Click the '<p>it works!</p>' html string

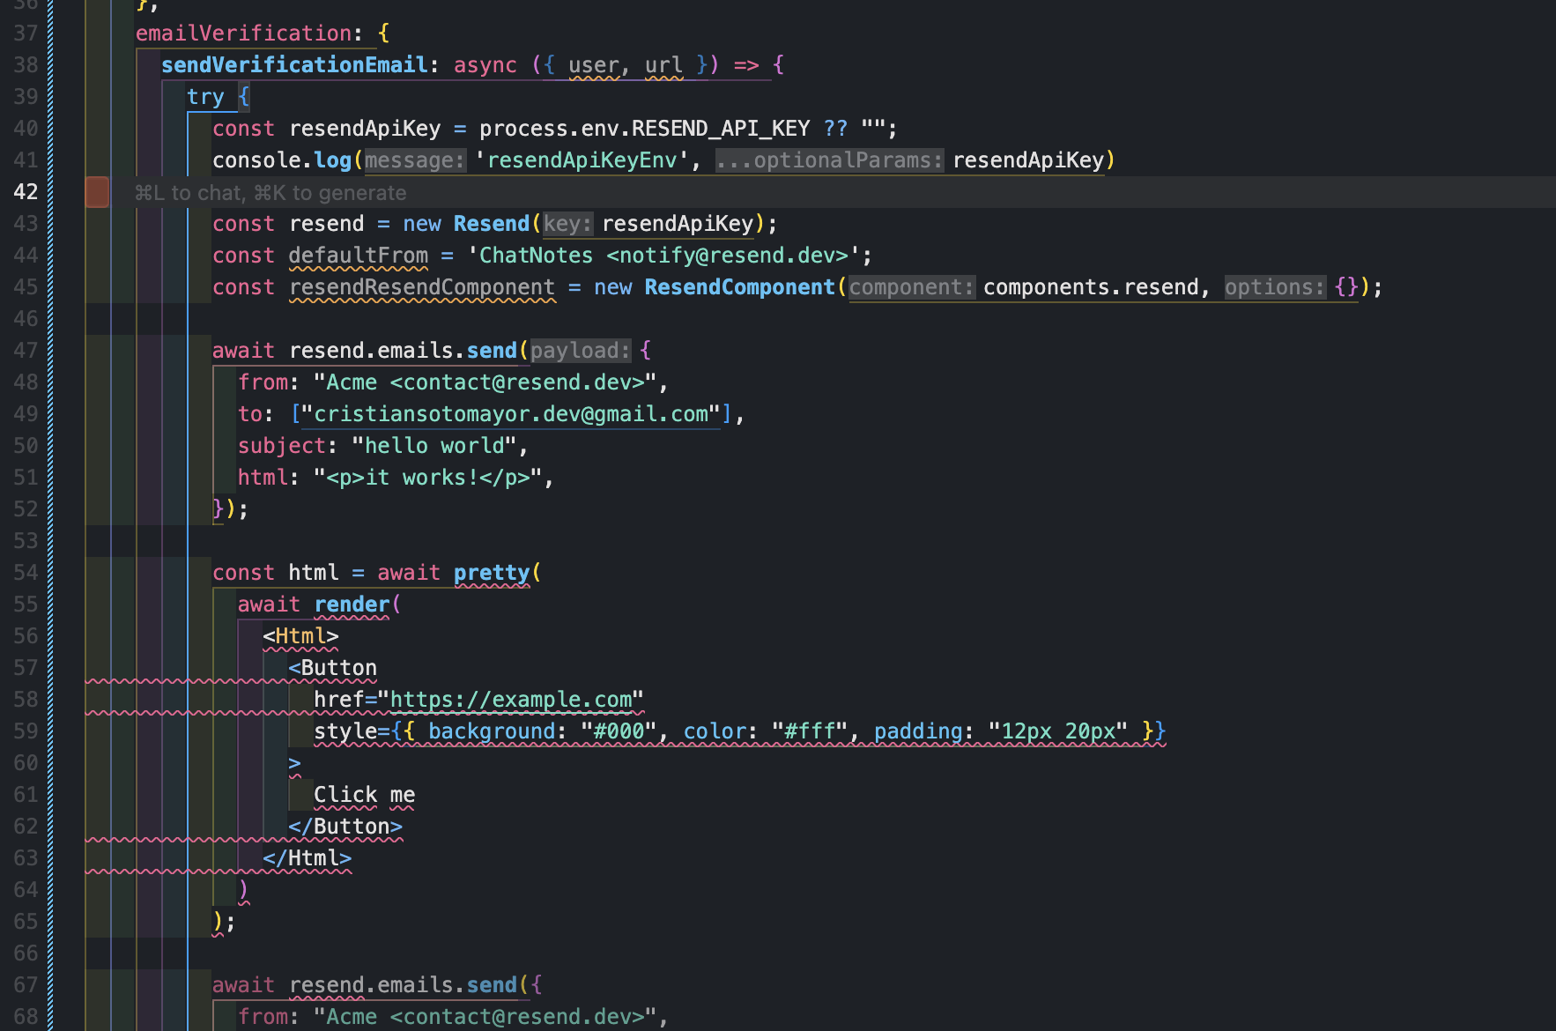coord(428,478)
